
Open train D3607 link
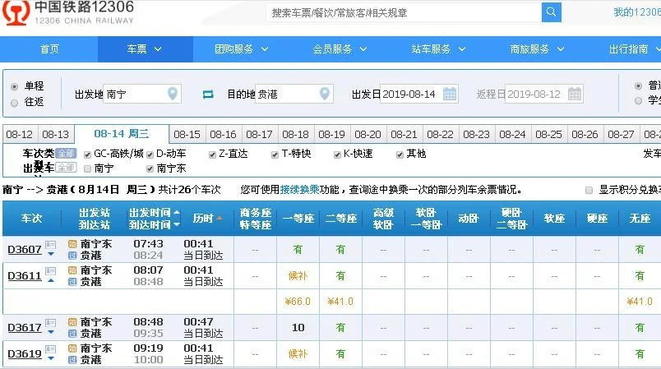pos(25,249)
